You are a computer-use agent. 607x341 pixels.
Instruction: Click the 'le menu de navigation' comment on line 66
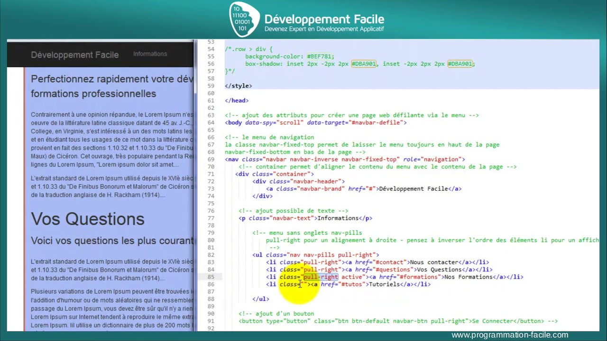pos(269,137)
